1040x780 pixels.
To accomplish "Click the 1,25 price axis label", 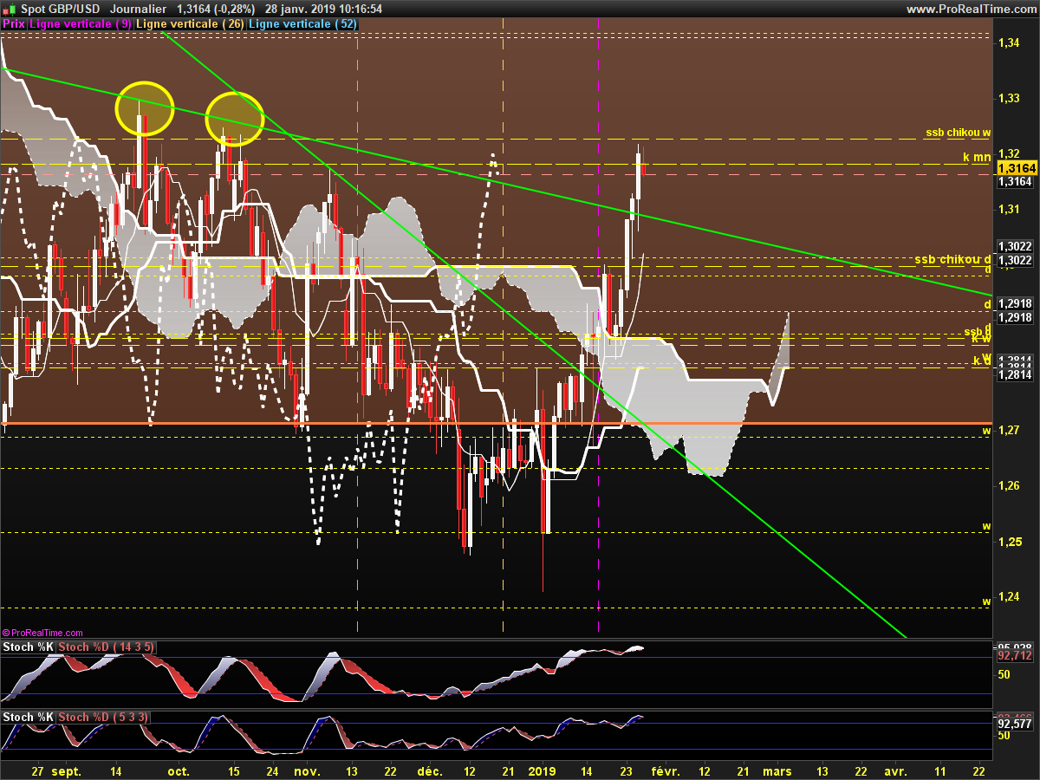I will click(x=1008, y=542).
